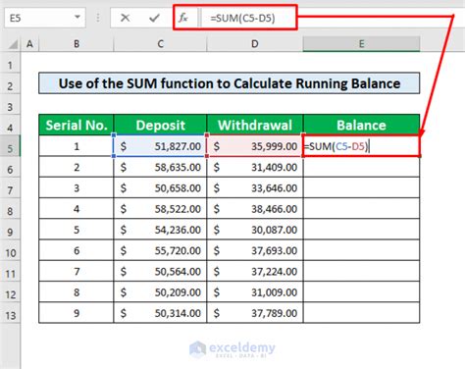Screen dimensions: 465x369
Task: Select column E header
Action: (361, 44)
